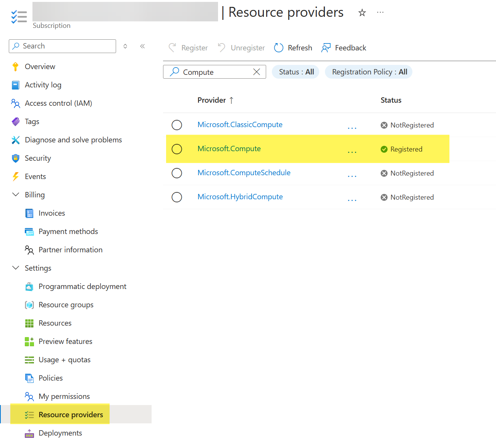Click the Register button
This screenshot has width=496, height=439.
(188, 48)
